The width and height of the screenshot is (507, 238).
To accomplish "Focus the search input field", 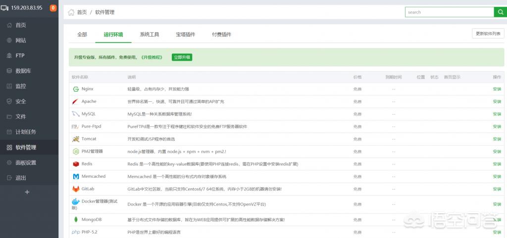I will (x=450, y=12).
